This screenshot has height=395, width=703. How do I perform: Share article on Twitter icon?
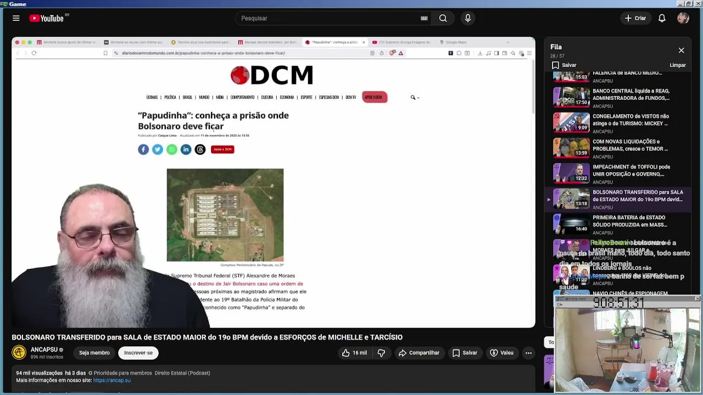(x=158, y=149)
